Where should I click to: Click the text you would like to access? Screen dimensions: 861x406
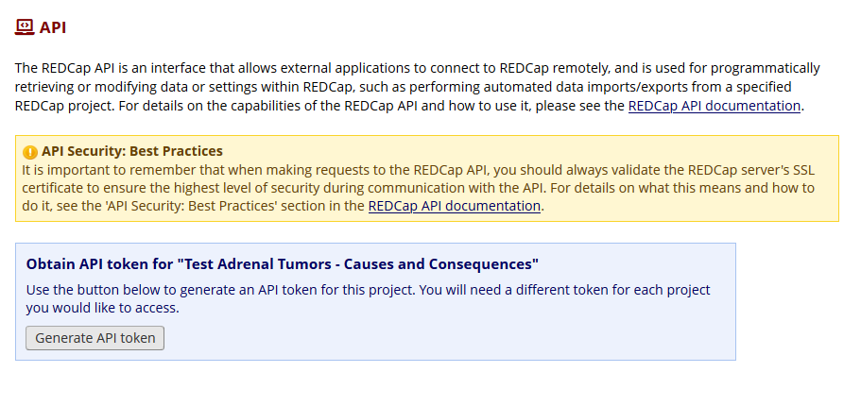click(x=103, y=308)
